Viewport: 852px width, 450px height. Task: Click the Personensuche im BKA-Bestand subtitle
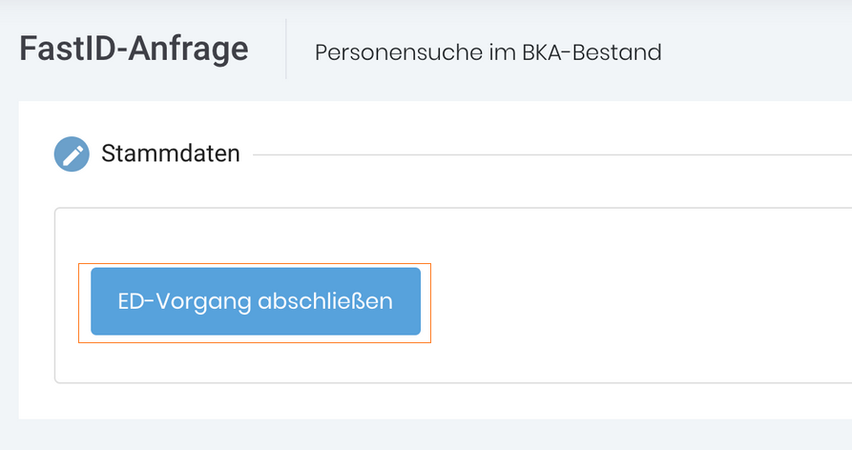[x=488, y=52]
